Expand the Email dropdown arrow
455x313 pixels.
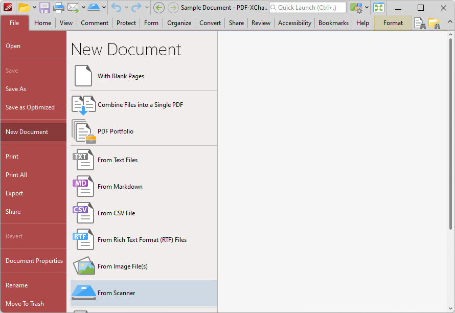pos(83,8)
